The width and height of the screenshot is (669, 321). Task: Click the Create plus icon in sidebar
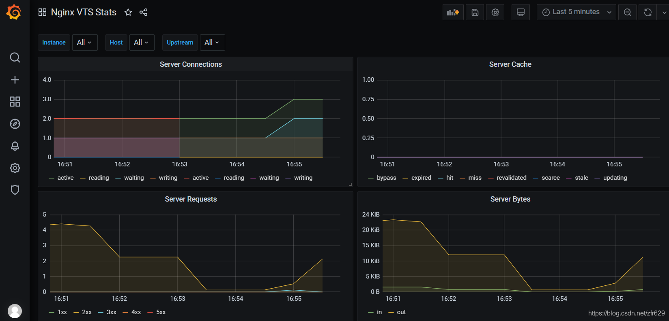pos(15,80)
